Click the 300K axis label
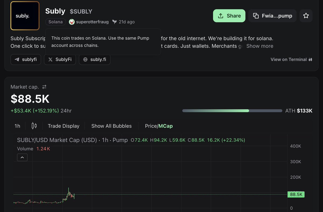 296,162
